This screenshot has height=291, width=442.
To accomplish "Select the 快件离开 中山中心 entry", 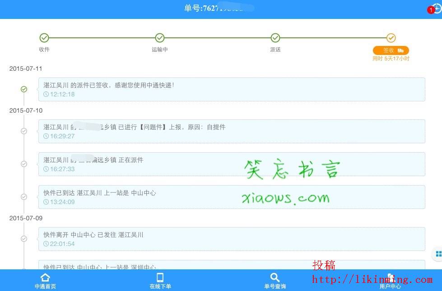I will [232, 239].
